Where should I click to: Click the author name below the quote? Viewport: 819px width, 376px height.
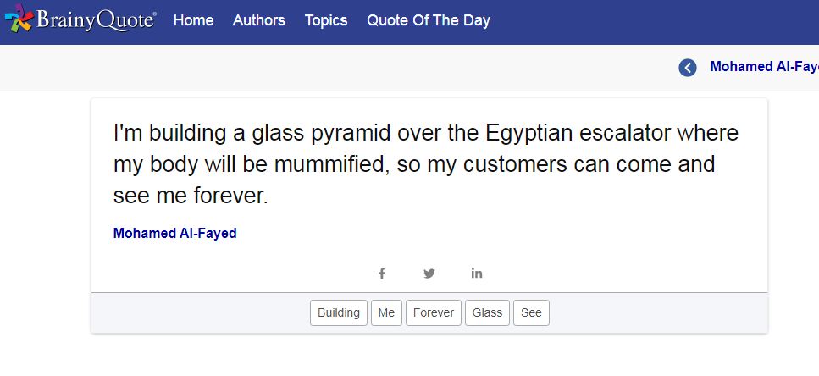point(174,234)
